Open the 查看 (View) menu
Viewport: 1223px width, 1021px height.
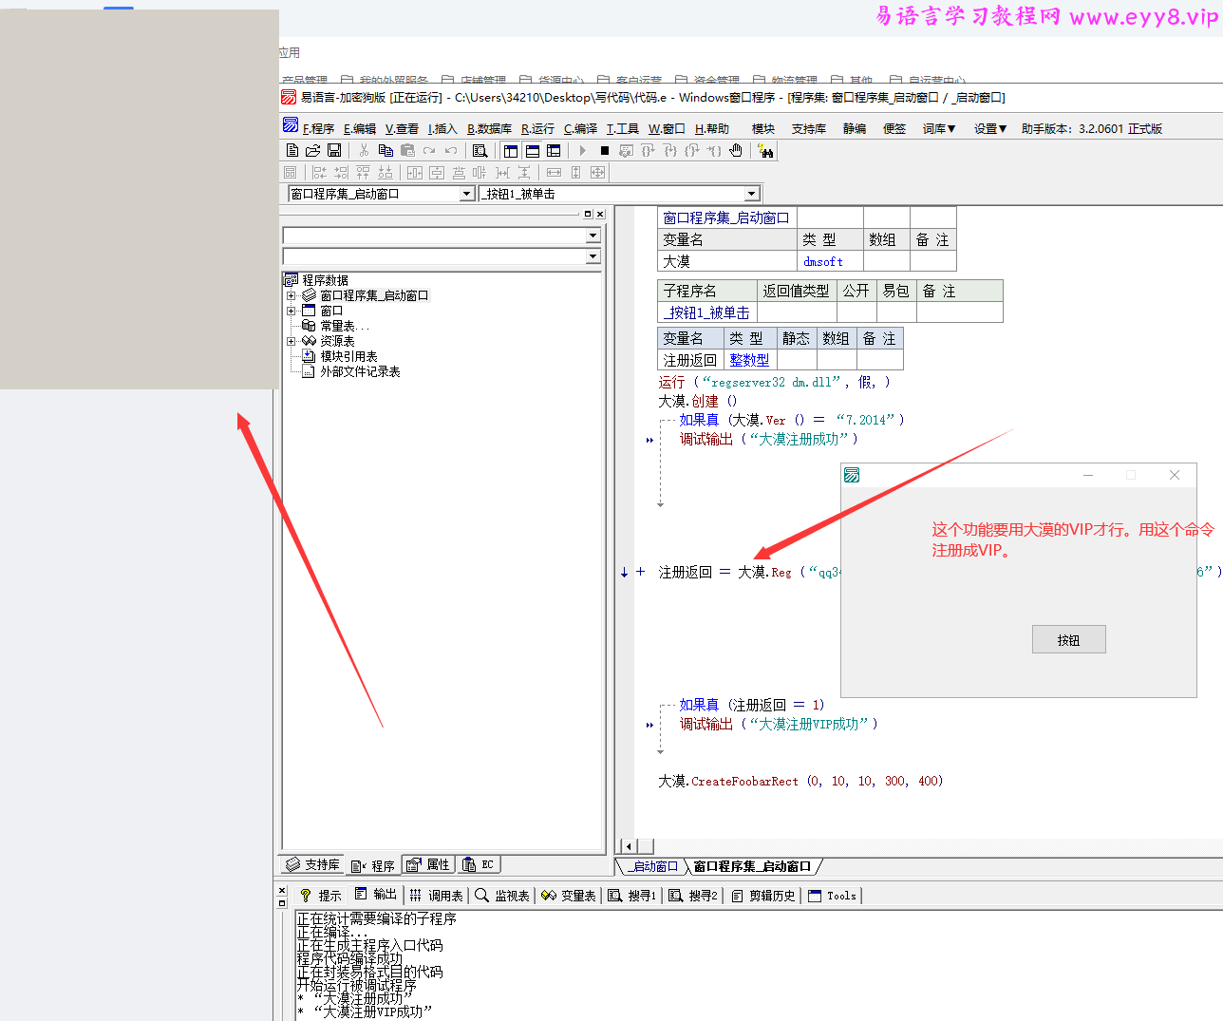[x=402, y=128]
